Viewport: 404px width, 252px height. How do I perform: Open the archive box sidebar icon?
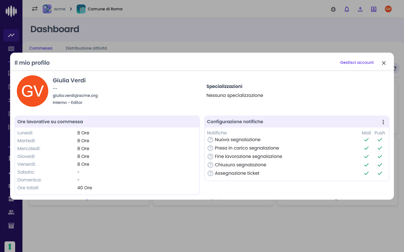pos(11,226)
